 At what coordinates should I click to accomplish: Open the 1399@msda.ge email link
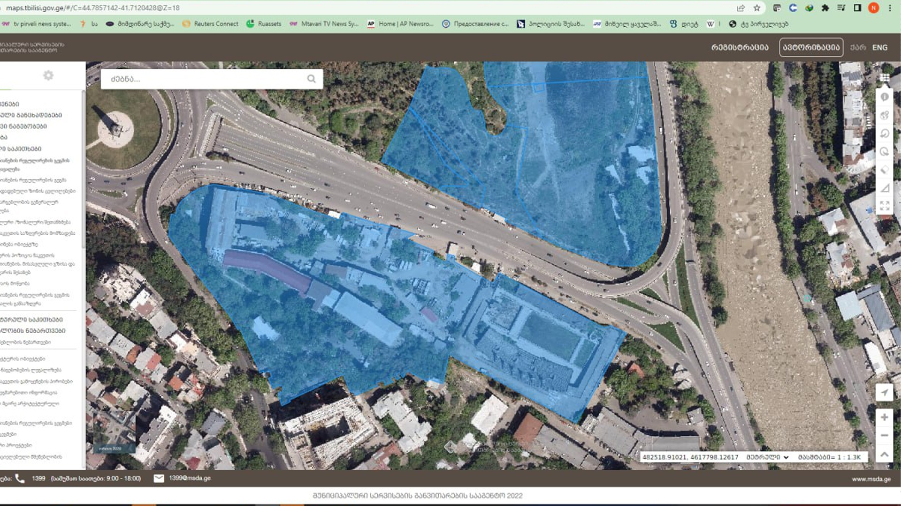[x=190, y=478]
